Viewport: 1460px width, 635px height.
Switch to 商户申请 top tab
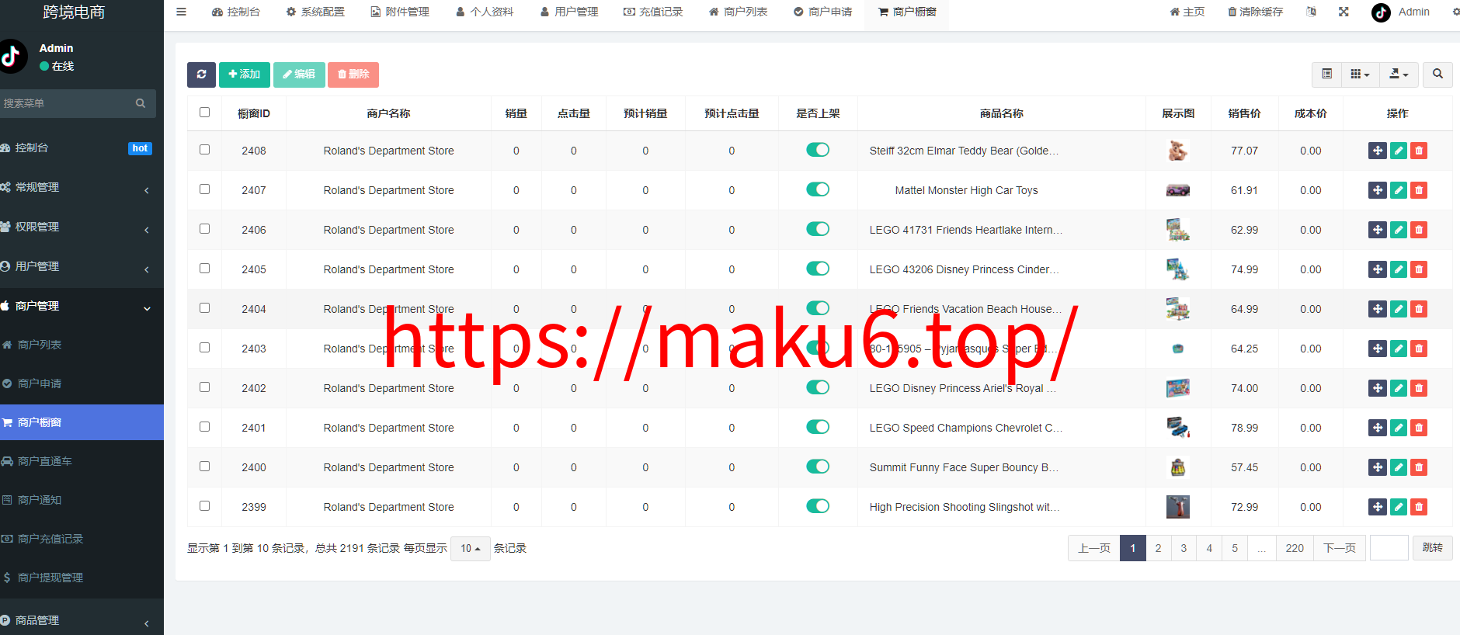tap(822, 12)
